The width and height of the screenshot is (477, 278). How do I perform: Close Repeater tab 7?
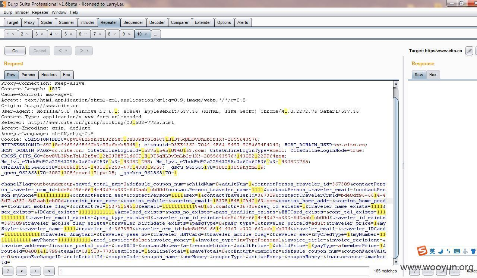(100, 34)
